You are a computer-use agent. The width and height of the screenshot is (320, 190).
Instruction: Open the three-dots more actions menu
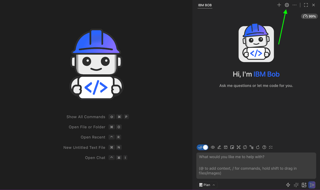[294, 5]
